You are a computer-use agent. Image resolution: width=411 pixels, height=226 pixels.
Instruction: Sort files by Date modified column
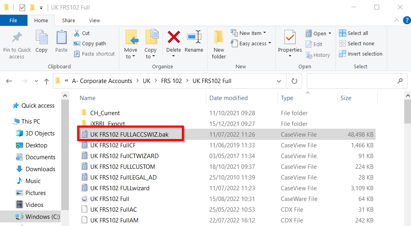pyautogui.click(x=228, y=98)
